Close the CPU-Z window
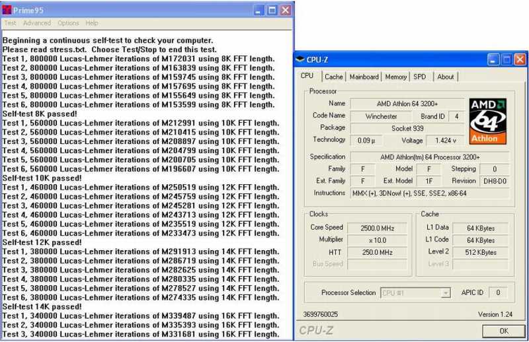Viewport: 529px width, 342px height. coord(520,60)
